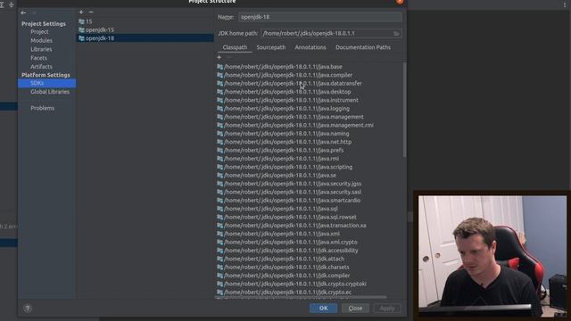The height and width of the screenshot is (321, 571).
Task: Switch to the Classpath tab
Action: coord(235,47)
